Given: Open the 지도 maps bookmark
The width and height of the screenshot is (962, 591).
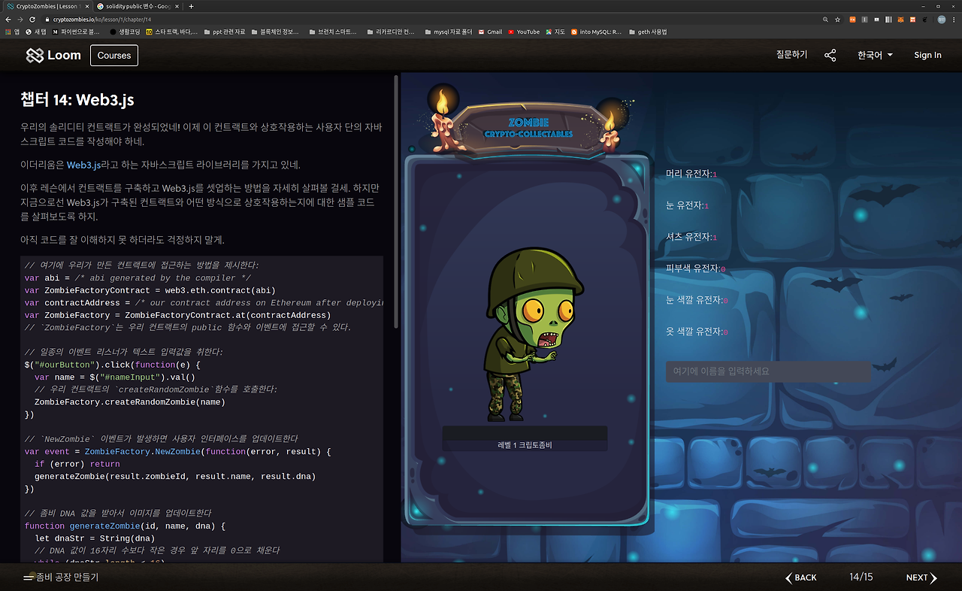Looking at the screenshot, I should [555, 32].
